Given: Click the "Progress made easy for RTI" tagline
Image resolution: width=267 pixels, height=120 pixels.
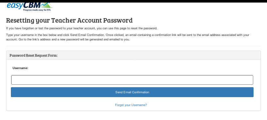Looking at the screenshot, I should click(37, 10).
